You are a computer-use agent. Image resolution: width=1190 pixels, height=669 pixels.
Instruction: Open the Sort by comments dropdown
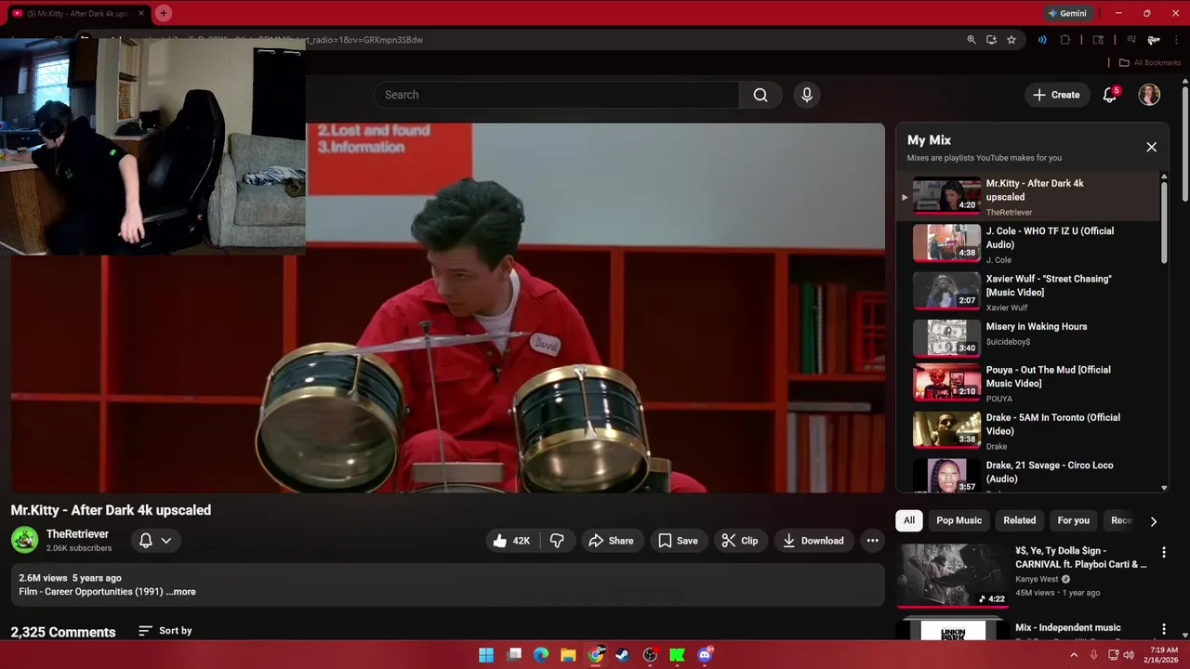pos(165,631)
